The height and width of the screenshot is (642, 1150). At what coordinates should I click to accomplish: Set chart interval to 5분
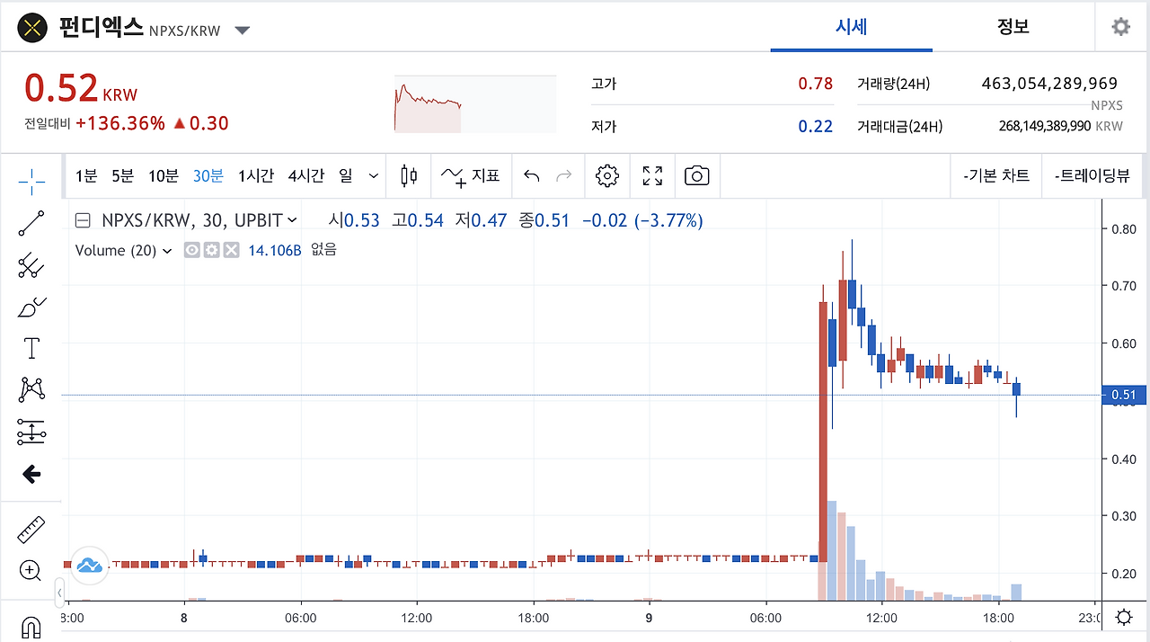click(x=122, y=176)
